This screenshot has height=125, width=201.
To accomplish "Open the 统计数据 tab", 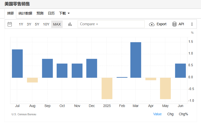I will click(x=25, y=13).
